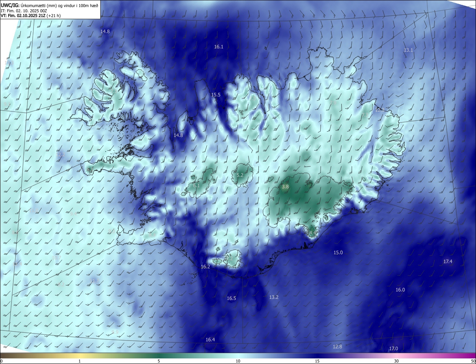Click the 50 tick on the color scale
The width and height of the screenshot is (476, 364).
click(473, 361)
